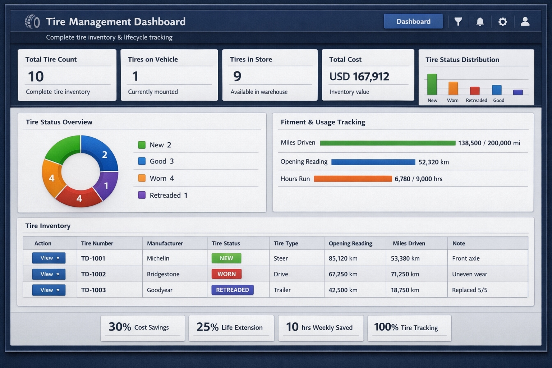Viewport: 552px width, 368px height.
Task: Click the notifications bell icon
Action: [x=480, y=22]
